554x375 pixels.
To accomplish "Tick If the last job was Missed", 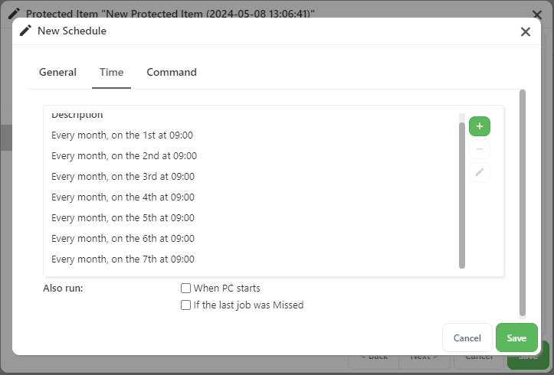I will pos(185,305).
